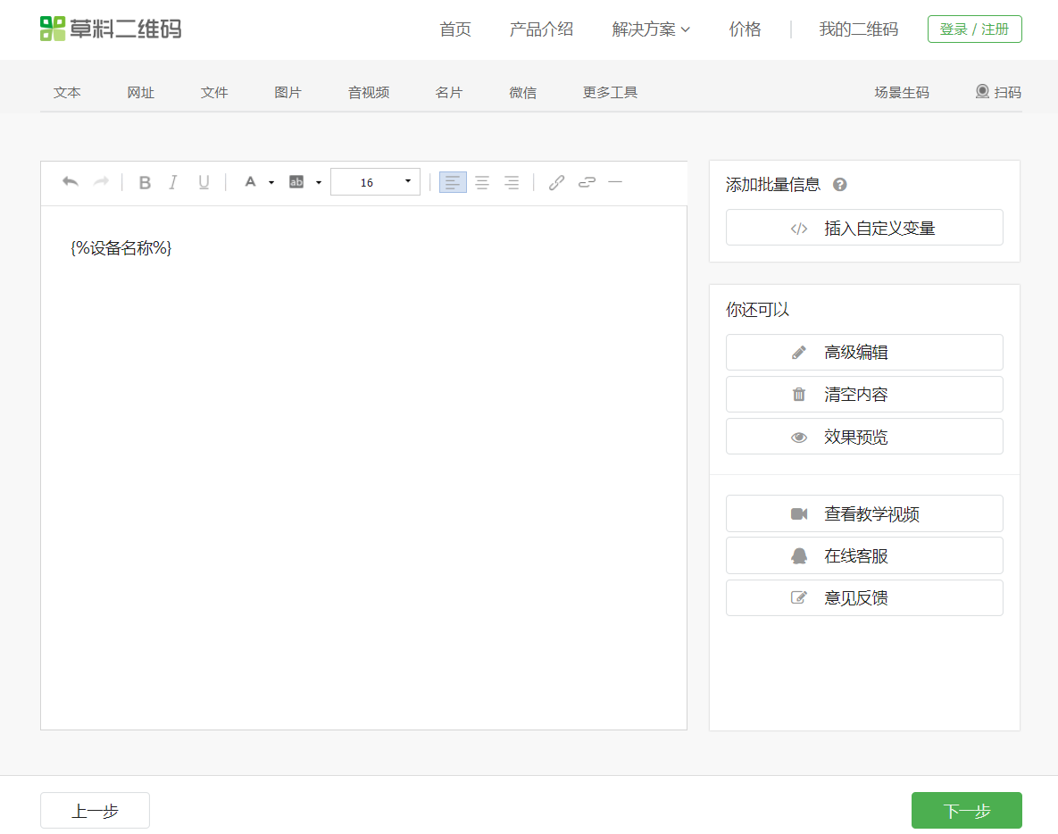Click the help question mark icon
The width and height of the screenshot is (1058, 834).
pyautogui.click(x=839, y=185)
